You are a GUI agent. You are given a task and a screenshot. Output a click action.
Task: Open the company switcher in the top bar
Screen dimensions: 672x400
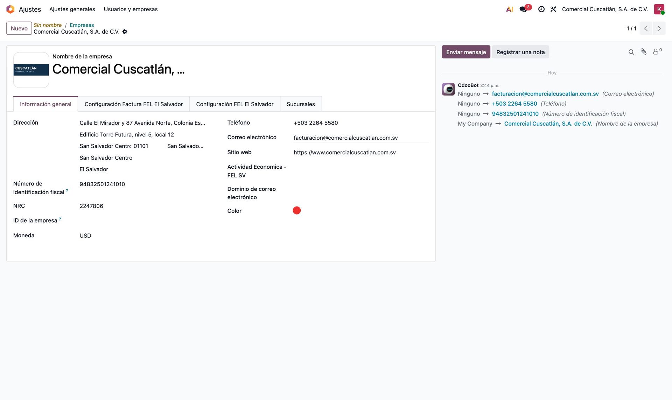point(605,9)
